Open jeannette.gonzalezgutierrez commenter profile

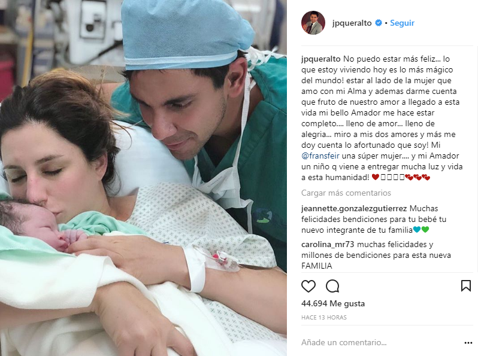click(354, 209)
